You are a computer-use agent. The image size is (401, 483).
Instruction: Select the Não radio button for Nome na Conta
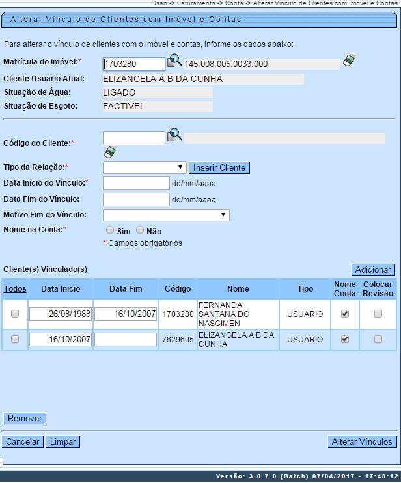pyautogui.click(x=140, y=230)
